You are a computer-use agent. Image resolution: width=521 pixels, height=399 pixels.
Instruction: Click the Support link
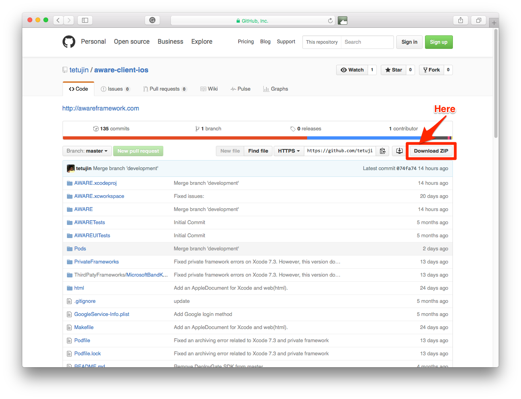pyautogui.click(x=286, y=42)
